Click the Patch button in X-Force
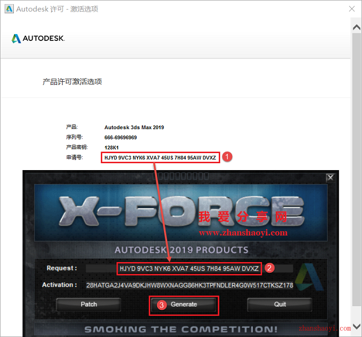 (89, 305)
